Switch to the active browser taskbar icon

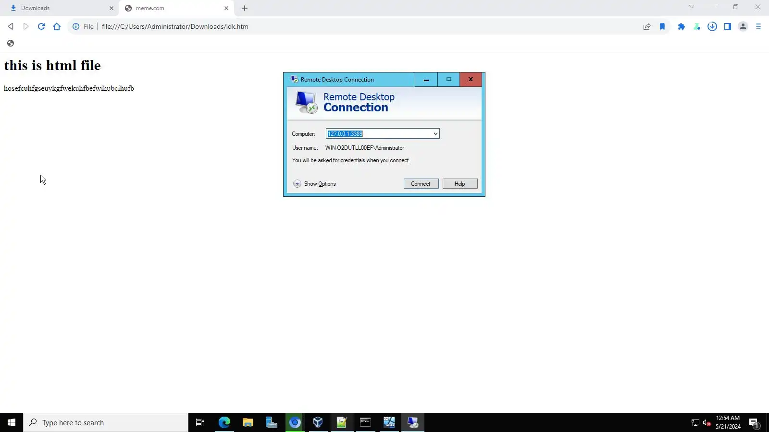coord(295,422)
